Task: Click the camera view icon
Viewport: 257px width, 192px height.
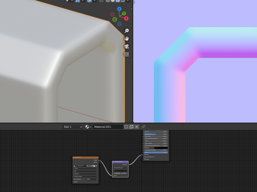Action: pos(127,46)
